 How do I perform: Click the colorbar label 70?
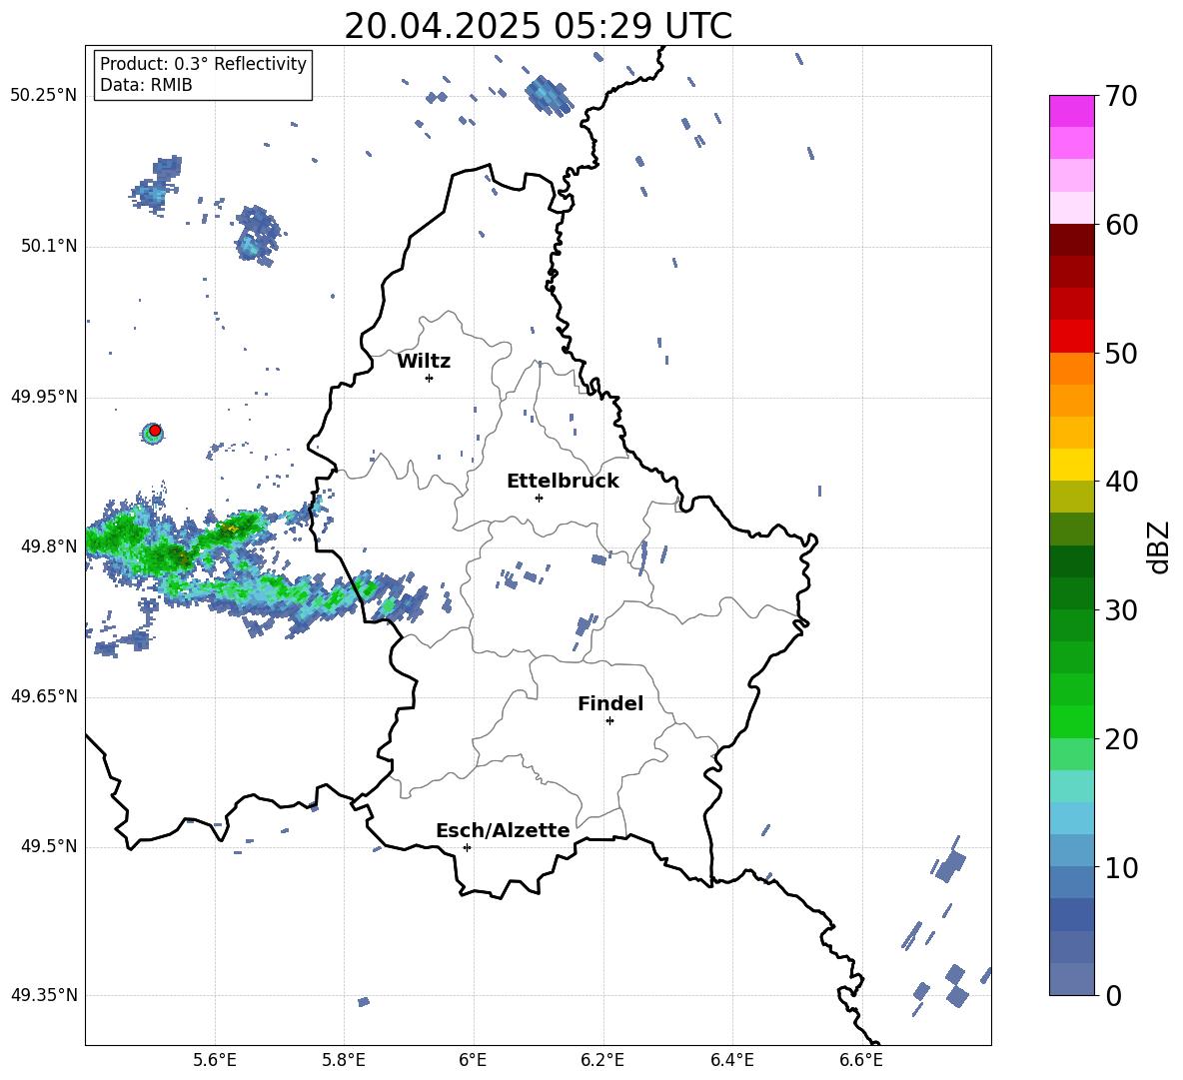click(x=1121, y=97)
